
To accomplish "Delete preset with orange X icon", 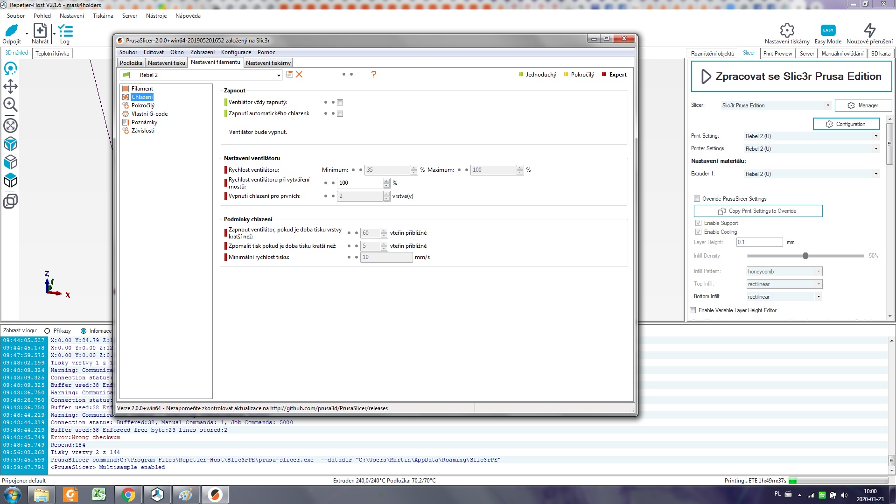I will [x=299, y=74].
